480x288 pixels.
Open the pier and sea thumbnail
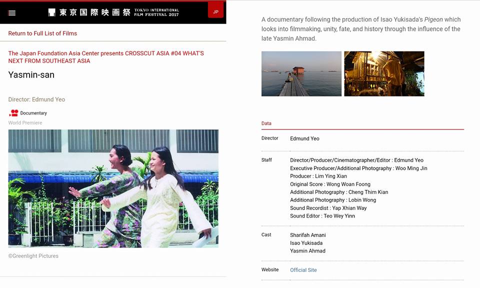pyautogui.click(x=301, y=74)
